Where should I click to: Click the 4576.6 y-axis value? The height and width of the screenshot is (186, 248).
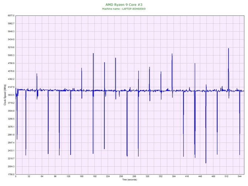[x=11, y=71]
